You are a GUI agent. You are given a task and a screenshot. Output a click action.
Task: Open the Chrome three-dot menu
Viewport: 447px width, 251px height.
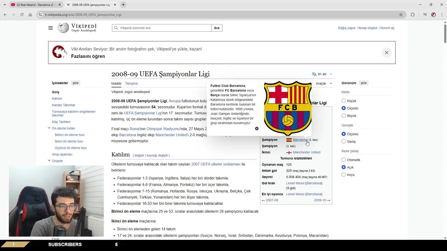click(x=442, y=15)
